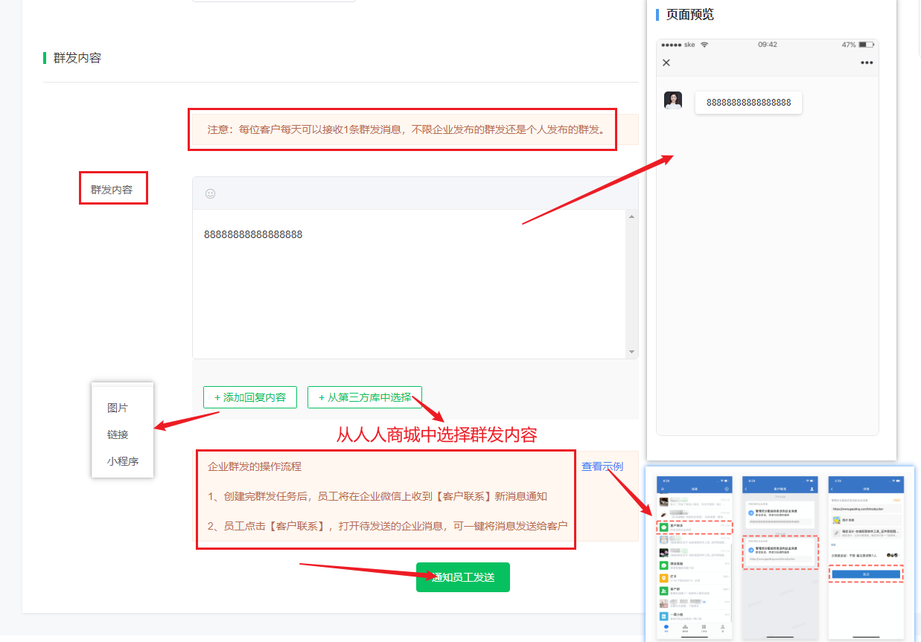Click the back chevron on the 客户联系 screen
The width and height of the screenshot is (921, 642).
point(745,489)
